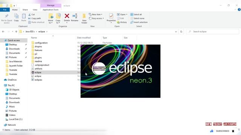This screenshot has width=241, height=135.
Task: Select This PC in the navigation pane
Action: click(x=9, y=85)
